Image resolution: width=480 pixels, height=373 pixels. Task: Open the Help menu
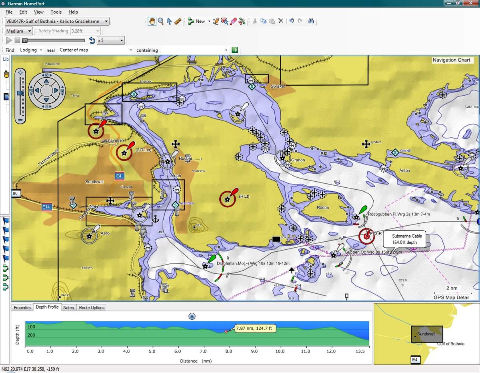[x=73, y=12]
